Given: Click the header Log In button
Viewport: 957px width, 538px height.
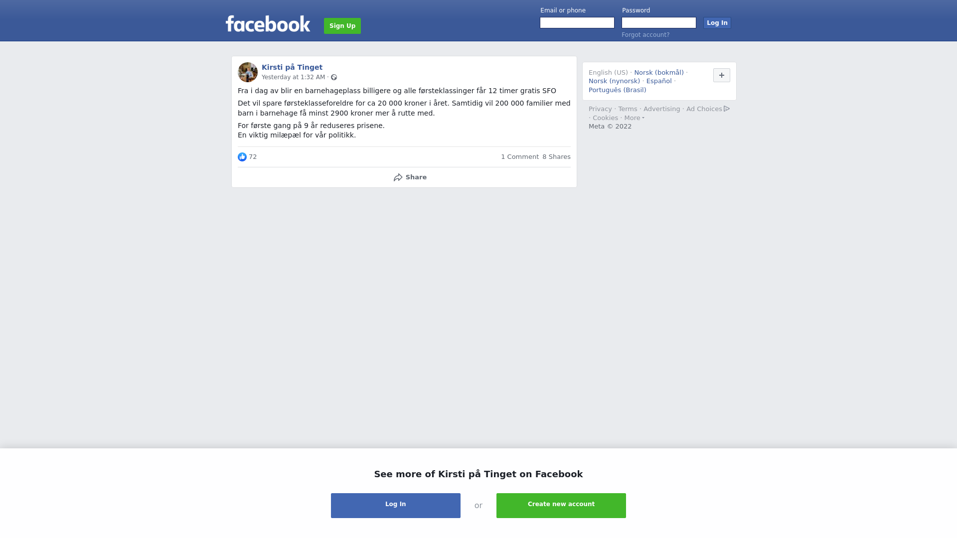Looking at the screenshot, I should (717, 23).
